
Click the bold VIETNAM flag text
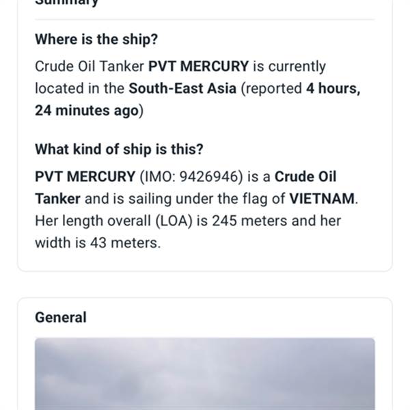tap(323, 199)
